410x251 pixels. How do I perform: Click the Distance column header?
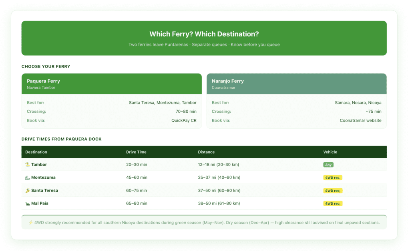(x=206, y=152)
